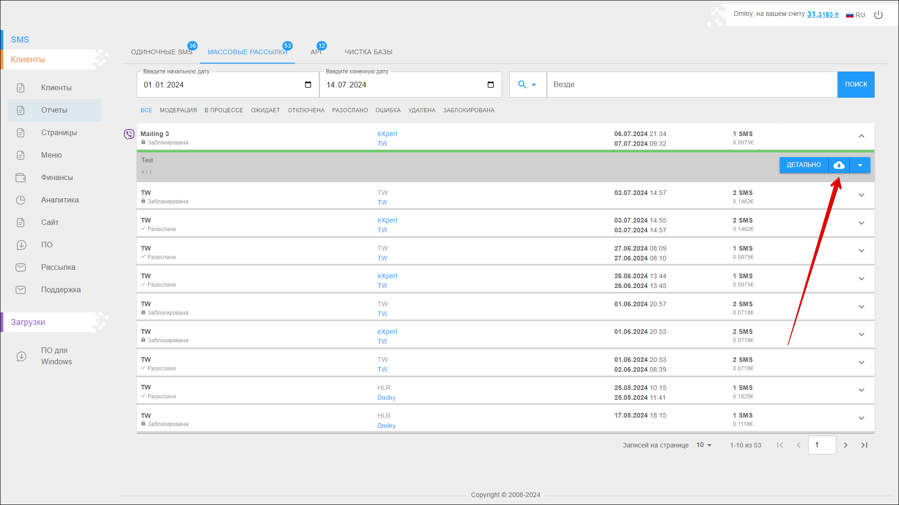
Task: Open dropdown arrow next to download button
Action: (860, 165)
